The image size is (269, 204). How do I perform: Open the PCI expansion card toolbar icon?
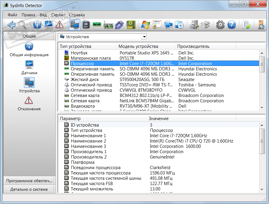coord(108,25)
